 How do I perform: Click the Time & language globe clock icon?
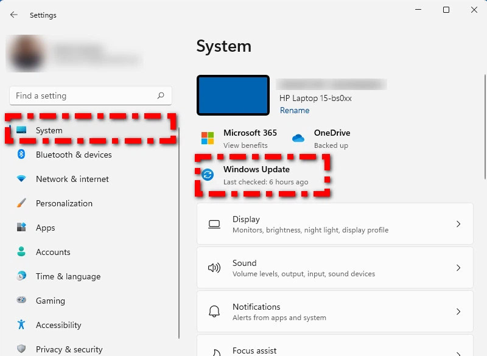[21, 276]
